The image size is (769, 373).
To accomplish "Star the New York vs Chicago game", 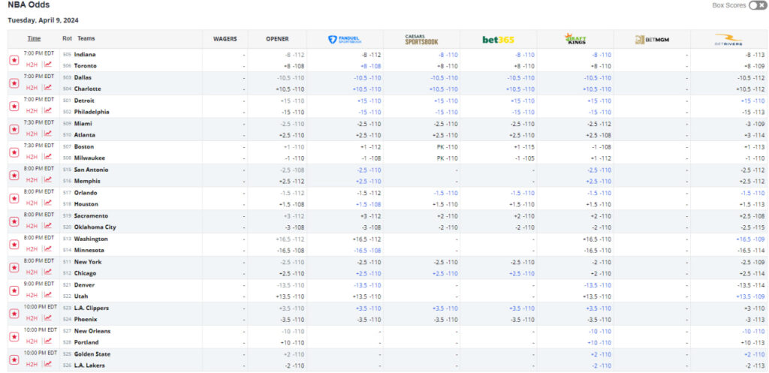I will (x=14, y=268).
